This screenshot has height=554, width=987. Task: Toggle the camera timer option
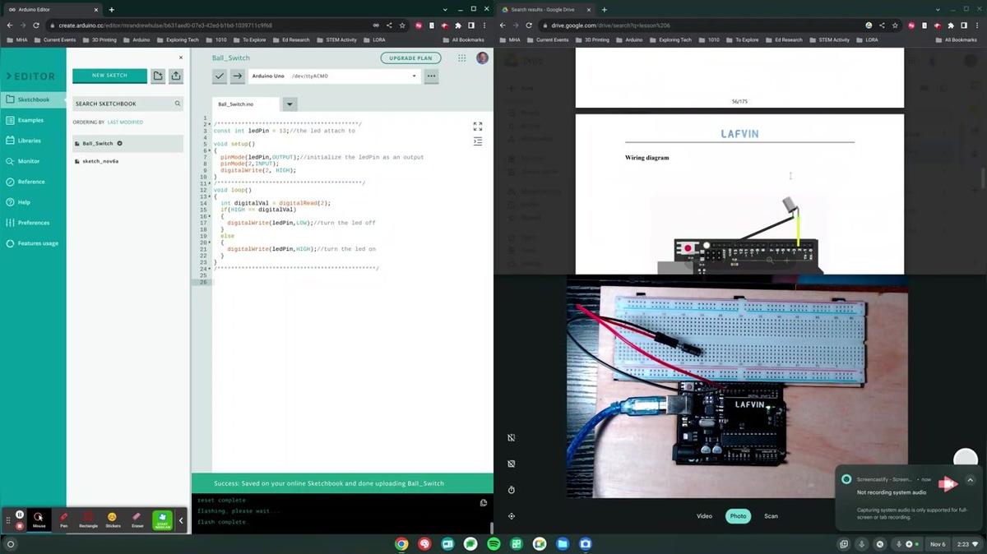(x=511, y=490)
